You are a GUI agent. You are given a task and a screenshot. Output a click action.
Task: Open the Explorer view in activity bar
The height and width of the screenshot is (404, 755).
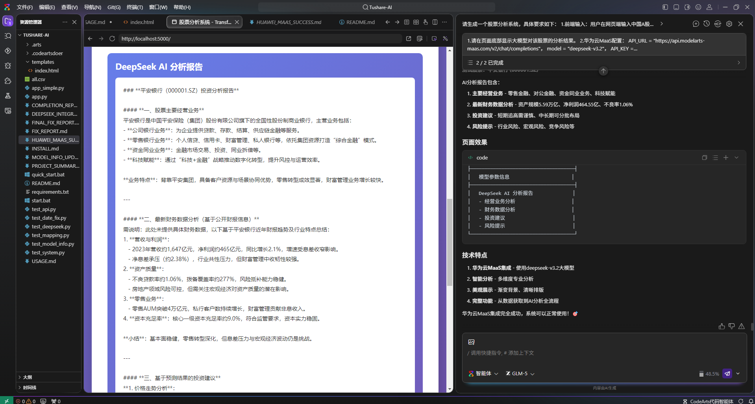(x=8, y=21)
